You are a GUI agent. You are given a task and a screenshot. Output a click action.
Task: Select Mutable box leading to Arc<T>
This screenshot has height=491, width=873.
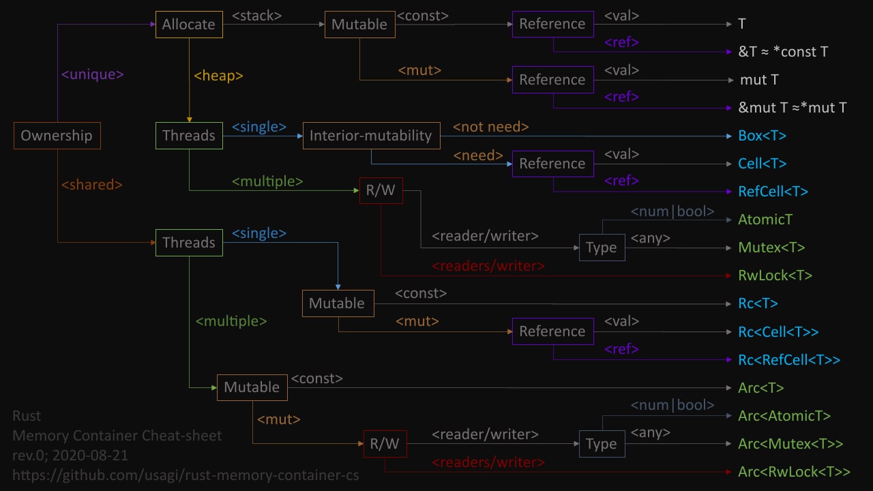pos(252,387)
